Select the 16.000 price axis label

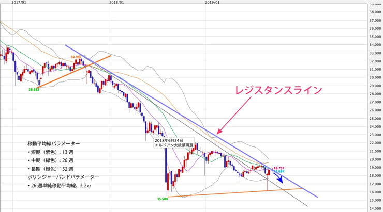click(376, 192)
